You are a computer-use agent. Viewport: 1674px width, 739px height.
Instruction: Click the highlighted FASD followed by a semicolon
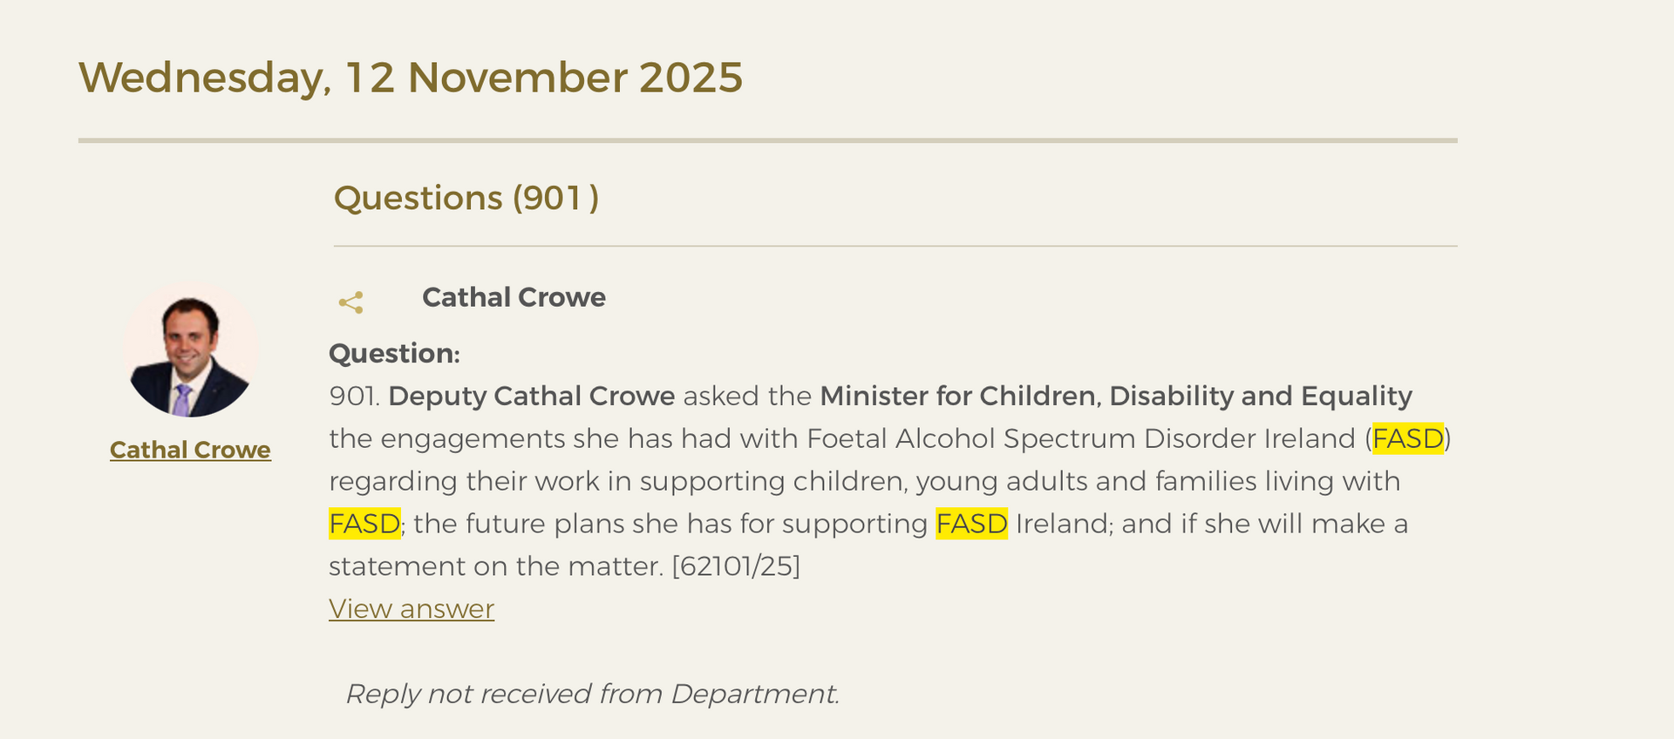364,524
